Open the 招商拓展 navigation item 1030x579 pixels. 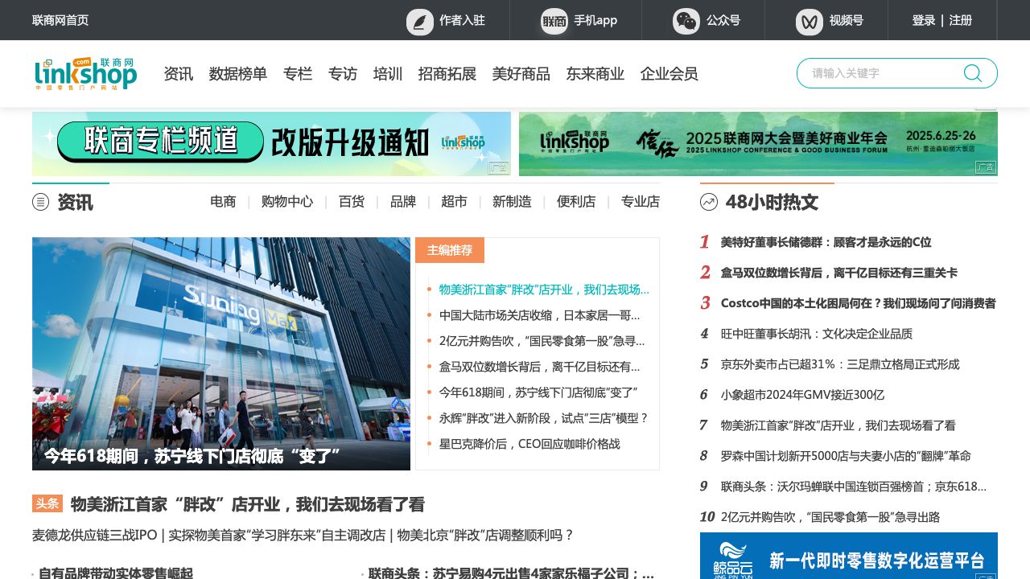tap(447, 74)
